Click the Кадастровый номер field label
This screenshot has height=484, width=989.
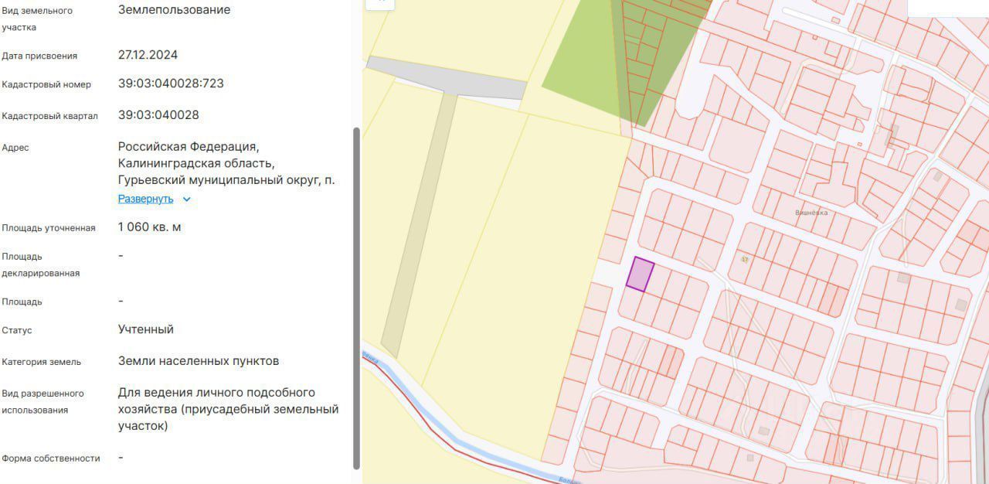[46, 85]
